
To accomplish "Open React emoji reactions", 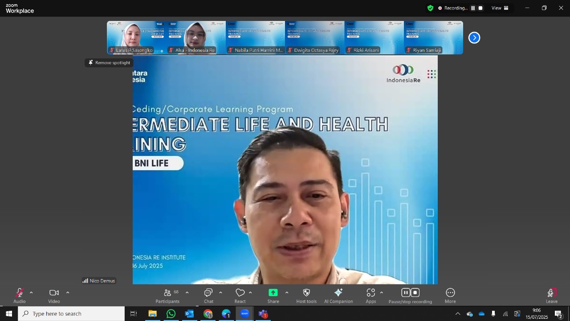I will coord(240,296).
